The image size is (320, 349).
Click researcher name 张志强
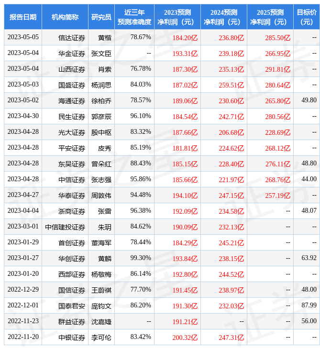[x=101, y=180]
